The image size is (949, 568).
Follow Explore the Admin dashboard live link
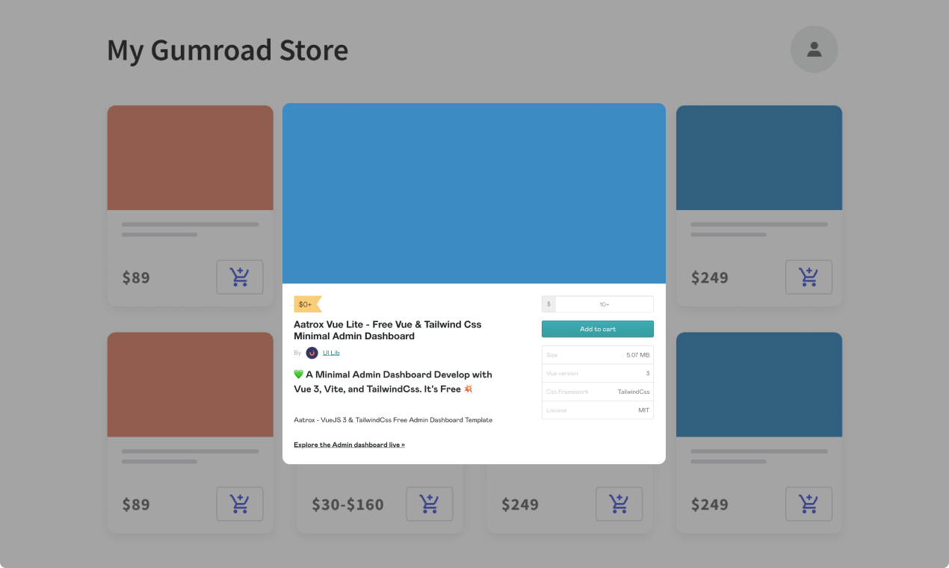tap(349, 445)
